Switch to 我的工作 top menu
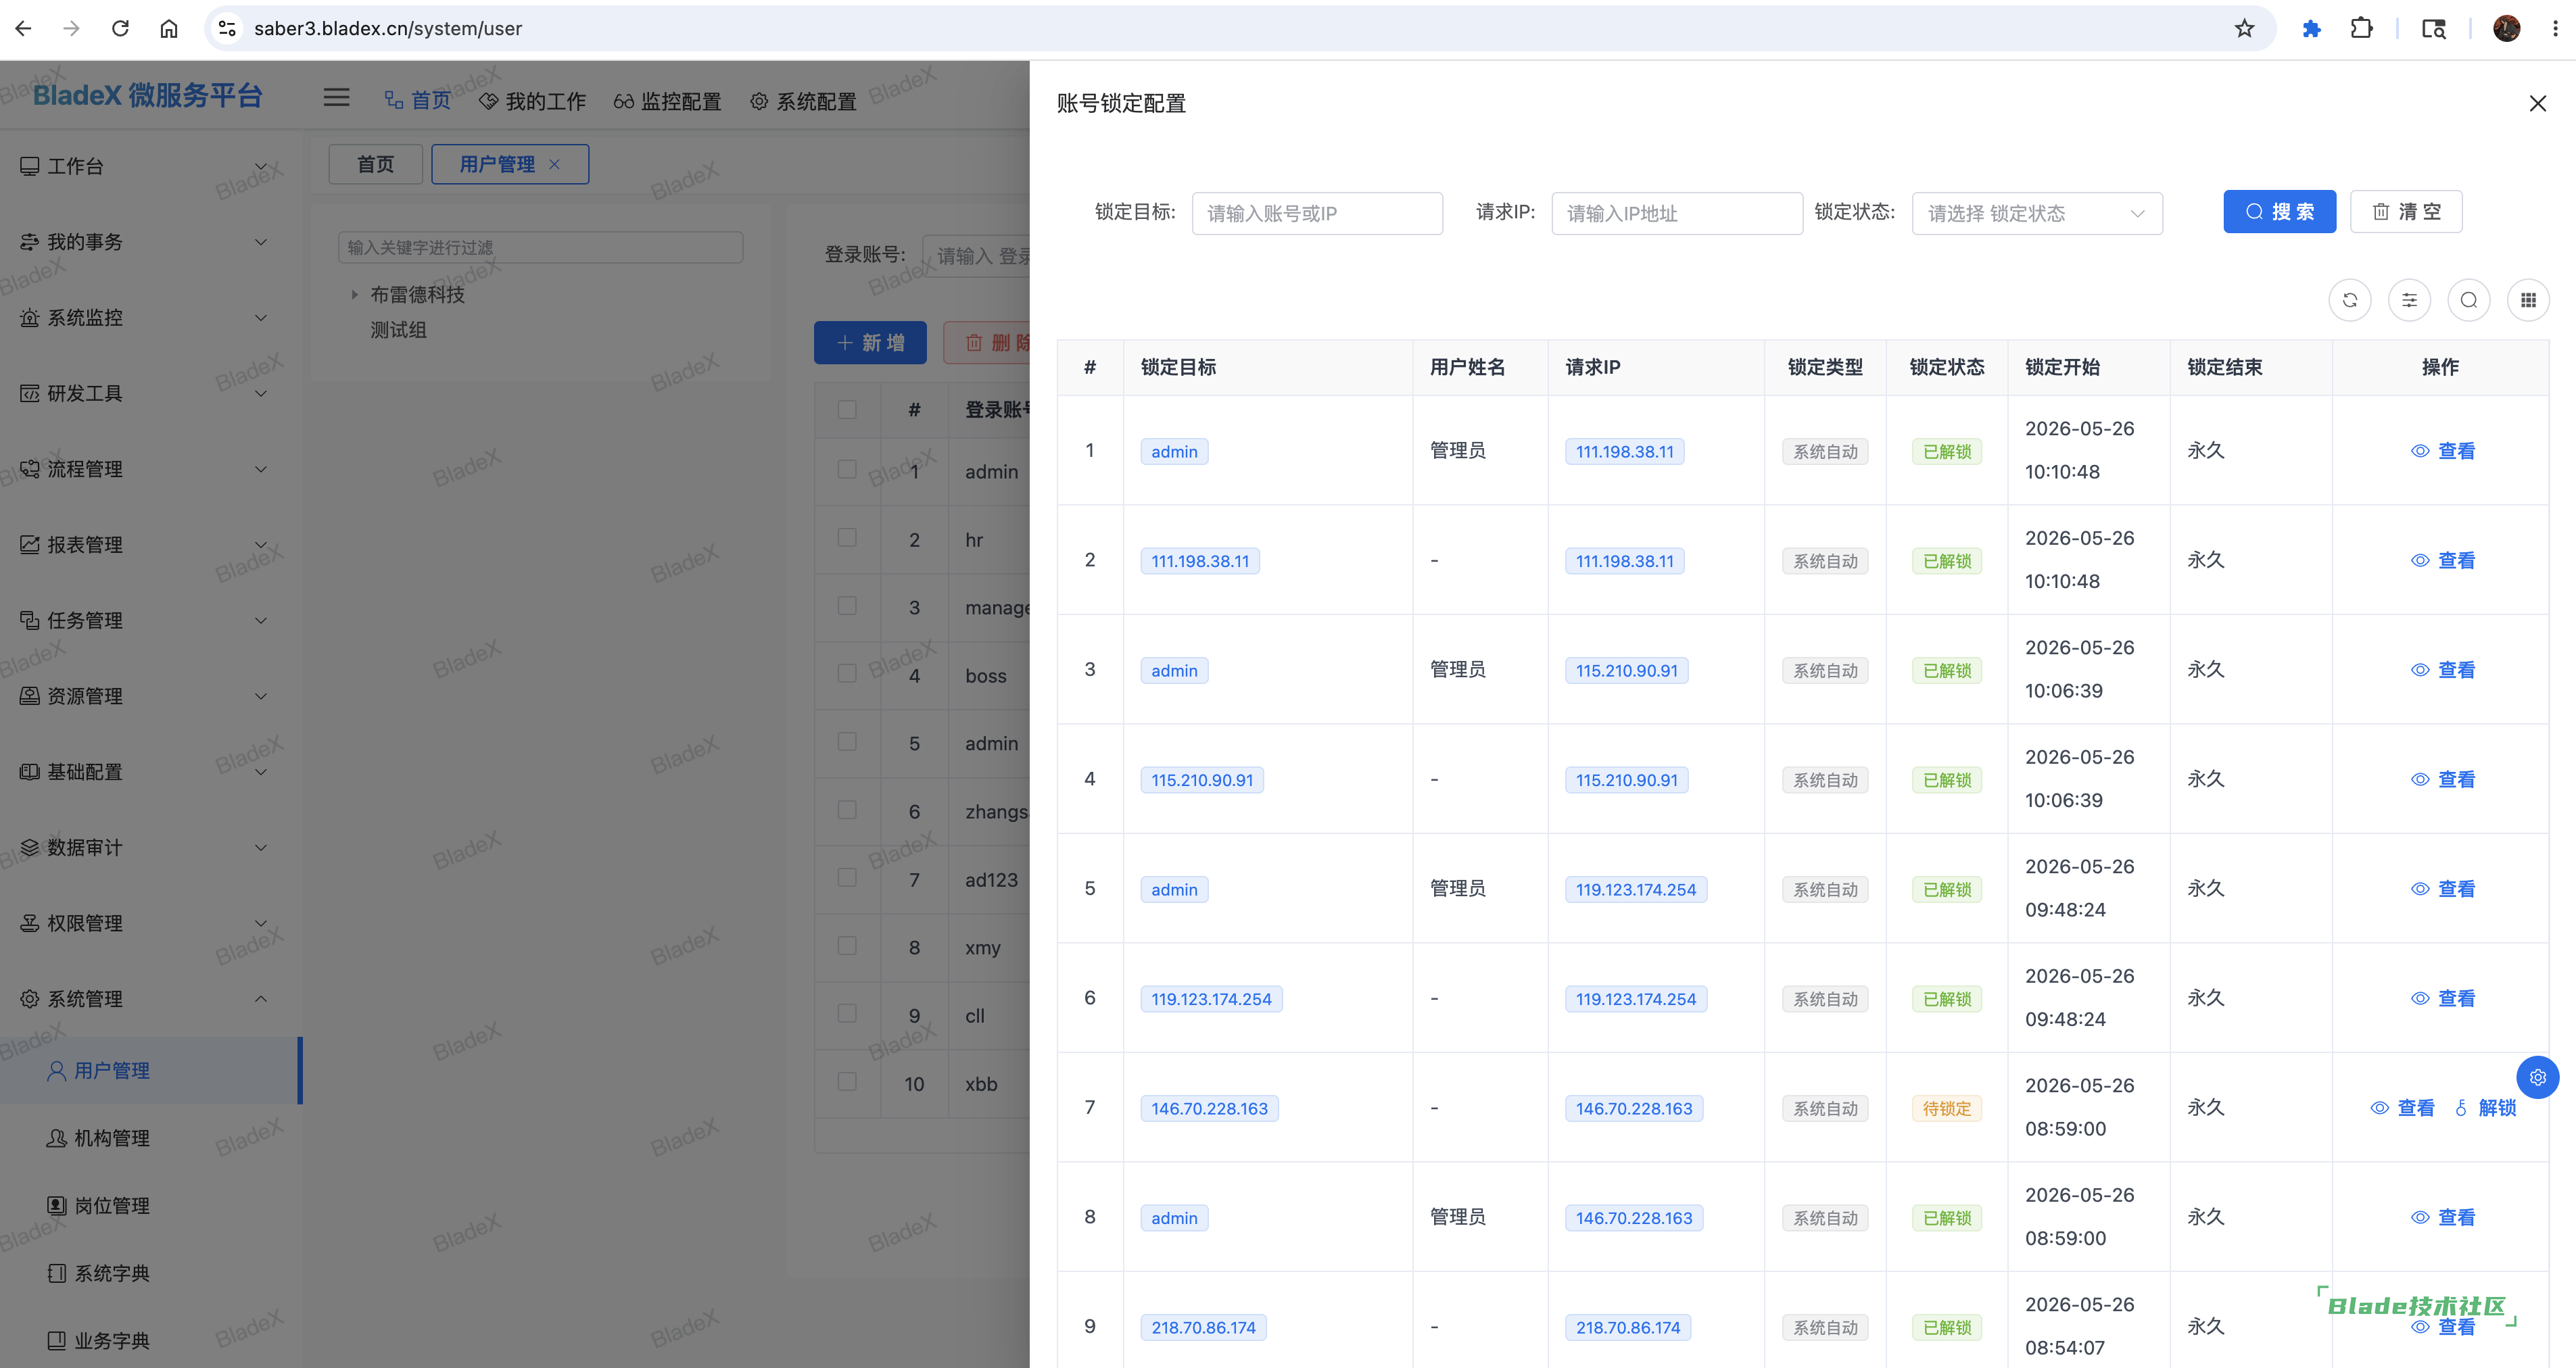The image size is (2576, 1368). click(532, 101)
